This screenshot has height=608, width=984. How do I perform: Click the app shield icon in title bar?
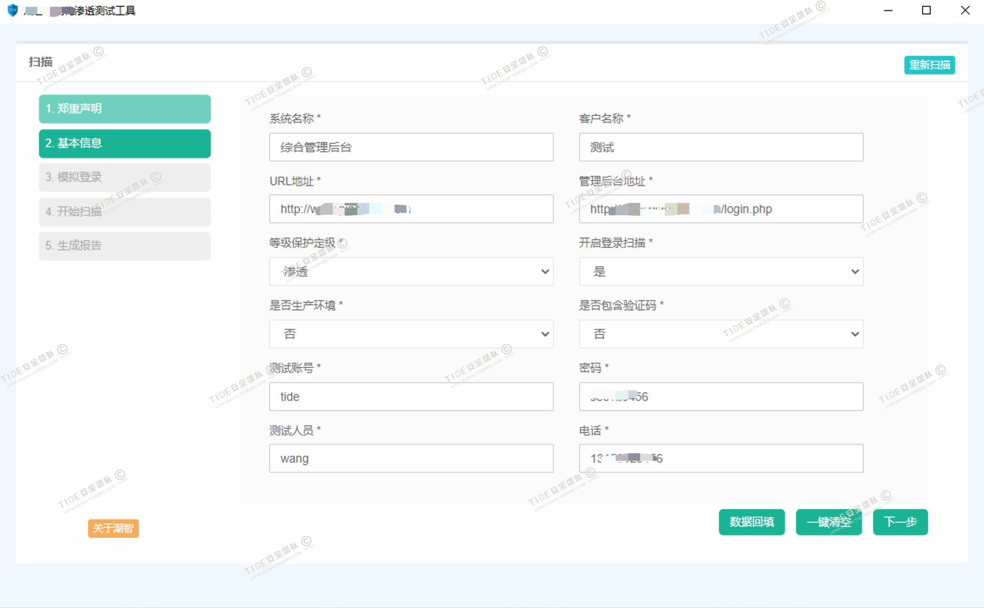coord(13,10)
